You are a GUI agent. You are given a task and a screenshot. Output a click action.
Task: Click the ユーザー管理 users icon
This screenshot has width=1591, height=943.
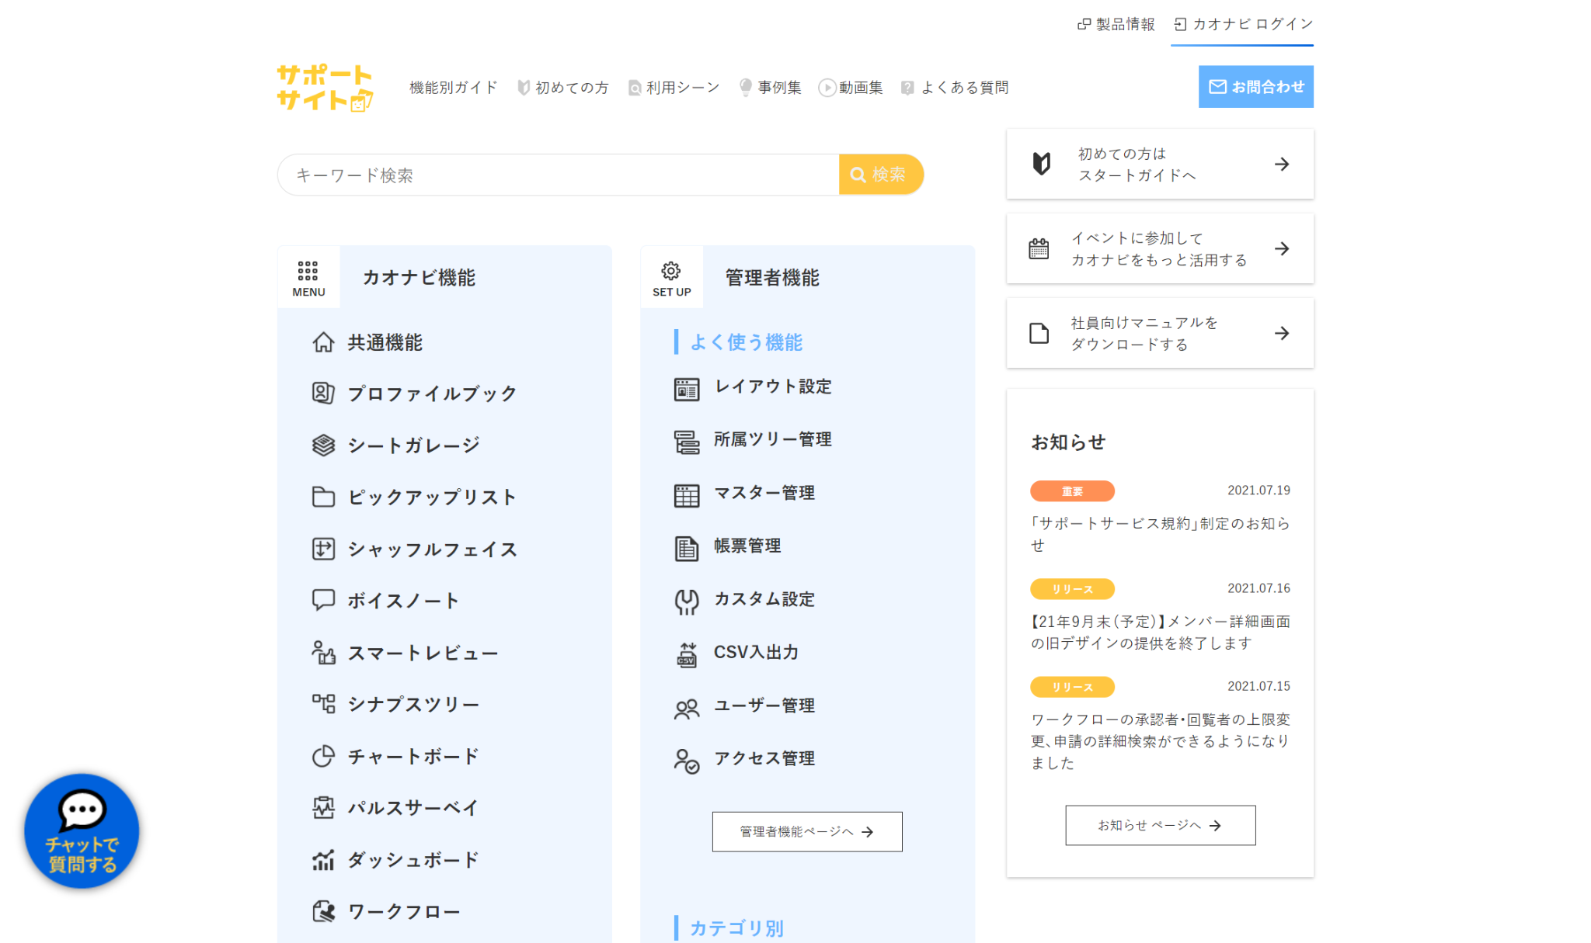687,708
